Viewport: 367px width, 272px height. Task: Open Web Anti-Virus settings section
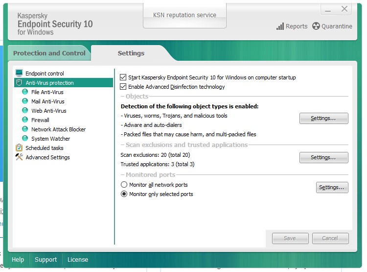[x=48, y=111]
